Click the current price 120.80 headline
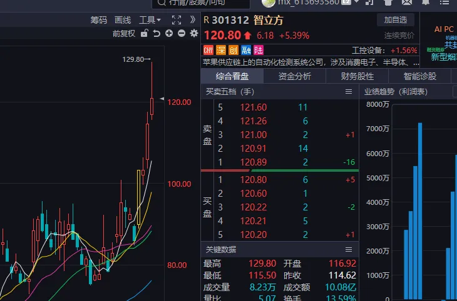 coord(223,36)
